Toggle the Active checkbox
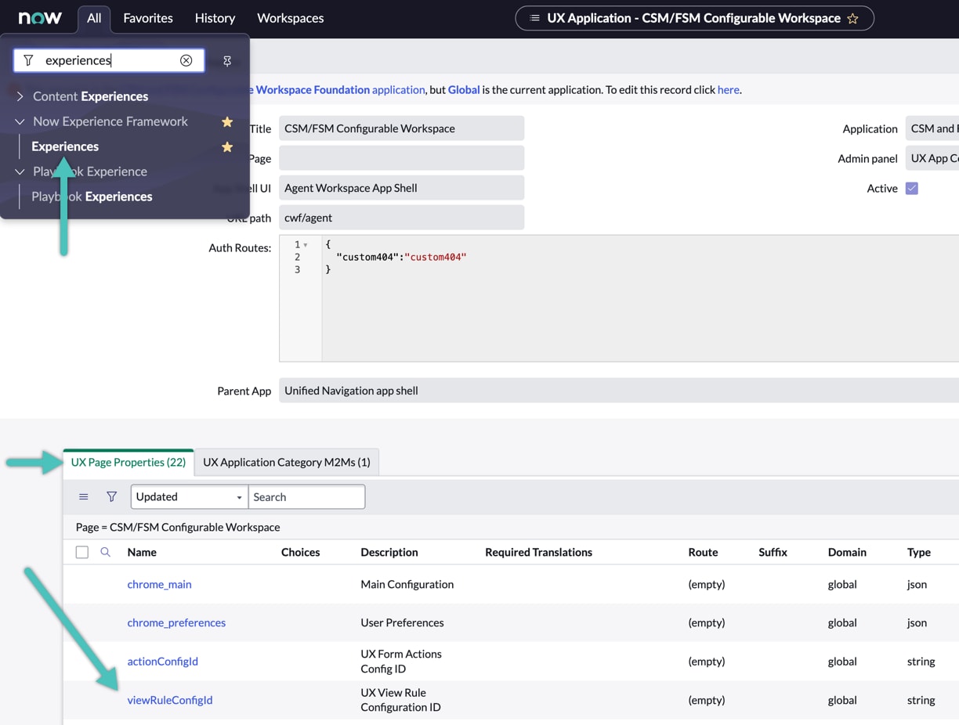 911,188
